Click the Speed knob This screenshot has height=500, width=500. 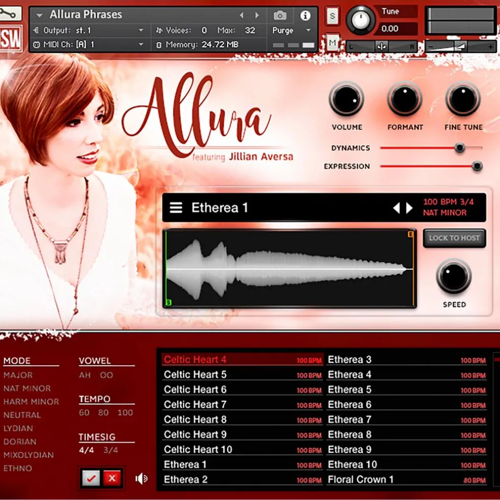click(454, 276)
